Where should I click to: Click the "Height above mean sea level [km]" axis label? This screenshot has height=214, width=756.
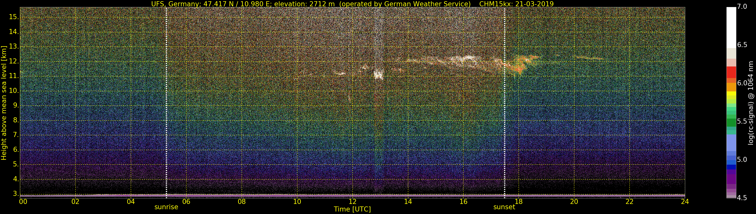[4, 103]
